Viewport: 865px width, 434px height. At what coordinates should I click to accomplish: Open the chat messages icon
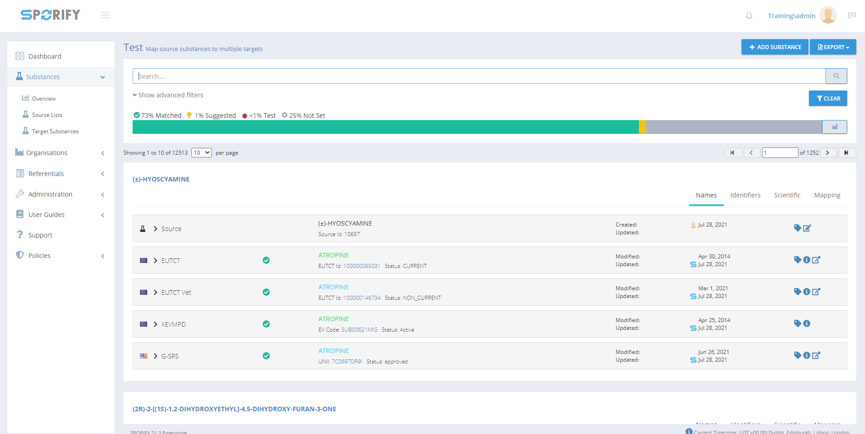851,15
